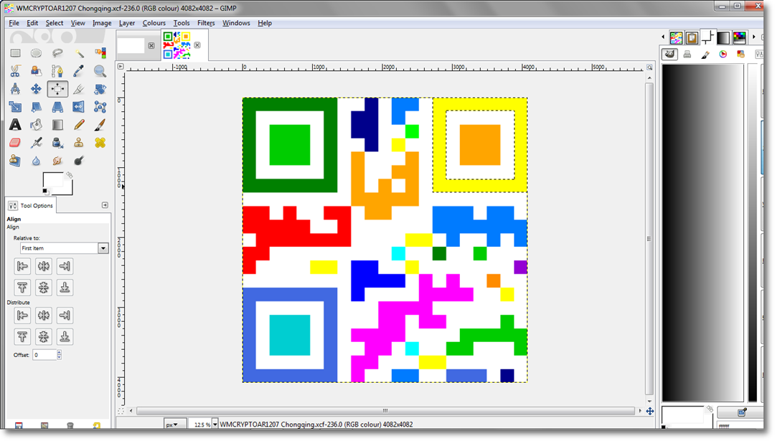Select the Align tool in toolbox
Image resolution: width=775 pixels, height=441 pixels.
(x=57, y=89)
